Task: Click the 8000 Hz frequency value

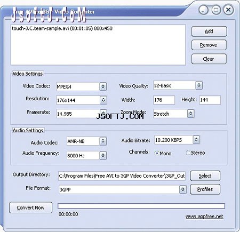Action: click(x=76, y=156)
